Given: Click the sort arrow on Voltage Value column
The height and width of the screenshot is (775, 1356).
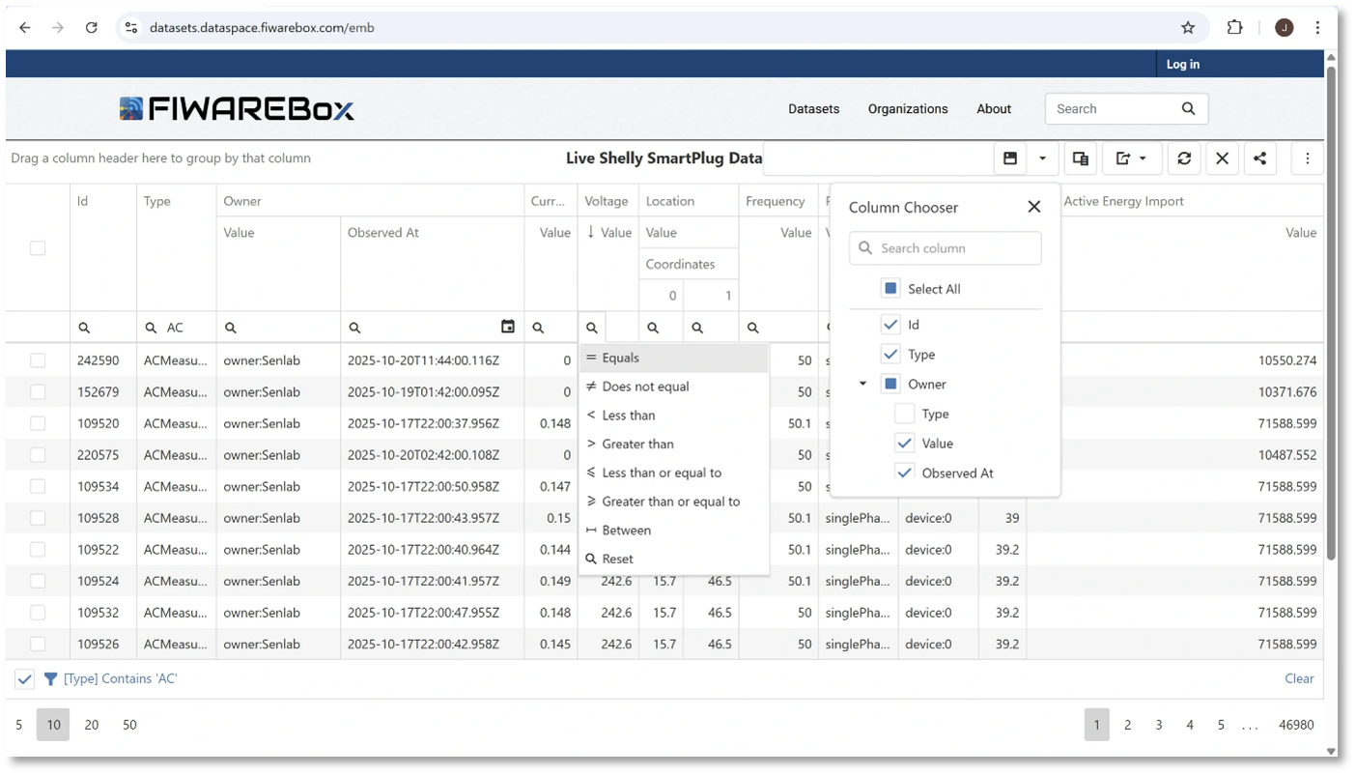Looking at the screenshot, I should coord(589,232).
